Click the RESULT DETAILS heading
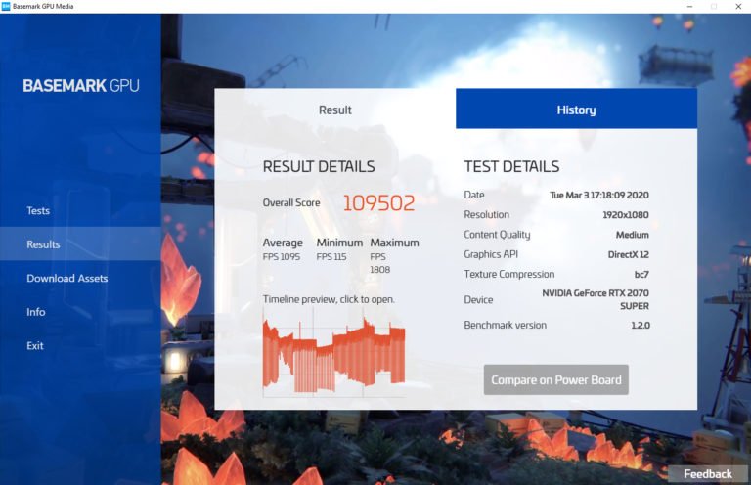The height and width of the screenshot is (485, 751). pos(319,166)
